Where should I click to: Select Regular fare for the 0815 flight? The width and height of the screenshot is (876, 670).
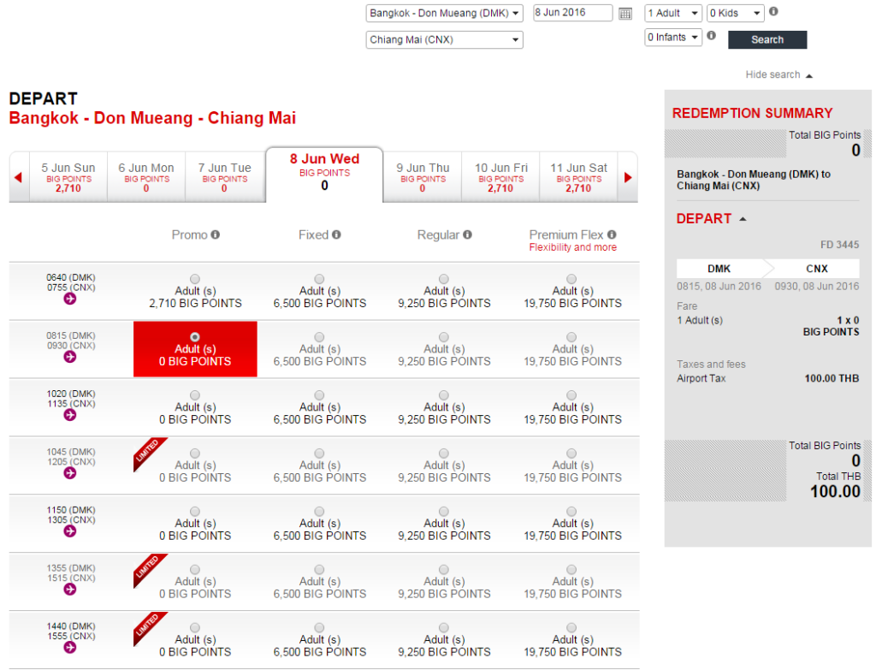tap(444, 337)
